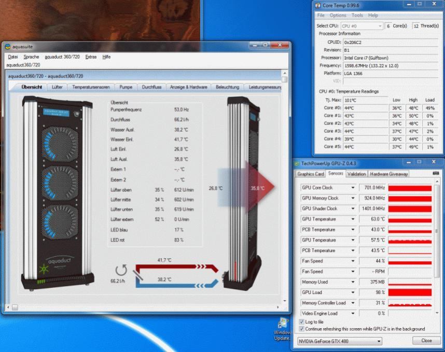This screenshot has width=445, height=352.
Task: Click the Tj. Max 101°C field
Action: (365, 100)
